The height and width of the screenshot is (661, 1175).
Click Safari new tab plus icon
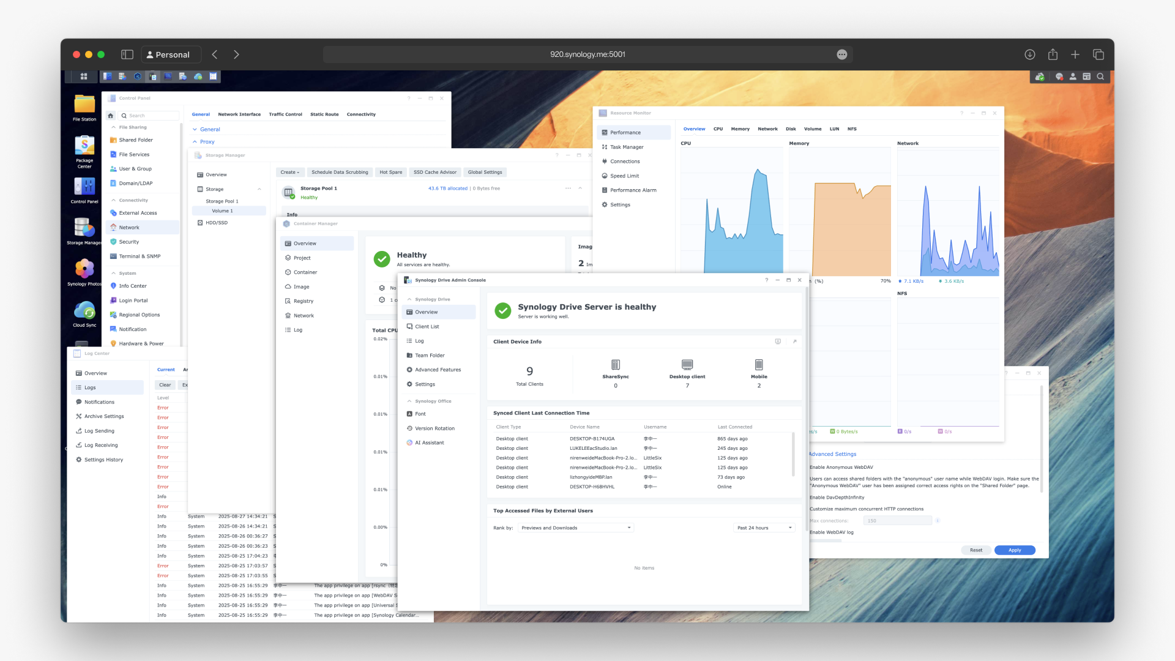(x=1075, y=54)
